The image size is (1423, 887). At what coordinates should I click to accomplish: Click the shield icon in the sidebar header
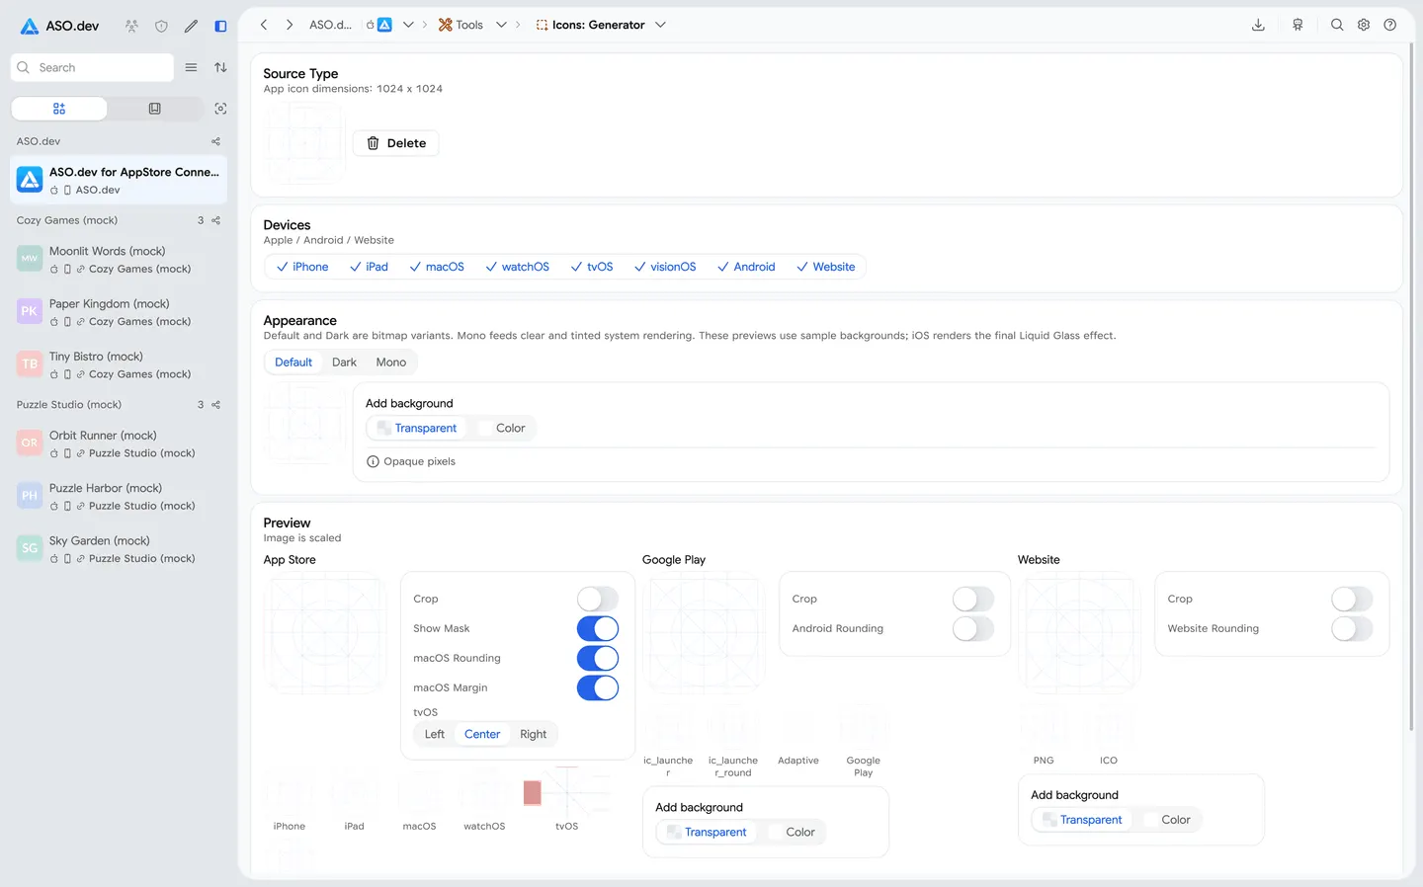click(161, 26)
